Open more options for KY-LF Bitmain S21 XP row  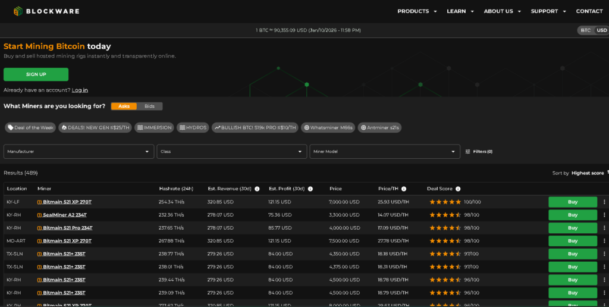604,202
